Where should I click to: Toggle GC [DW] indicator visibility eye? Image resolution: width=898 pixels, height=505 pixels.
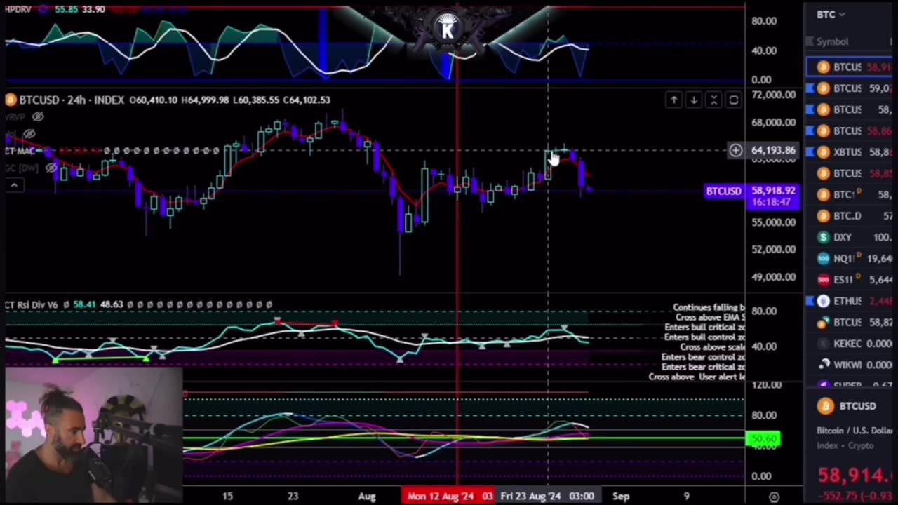pyautogui.click(x=51, y=168)
